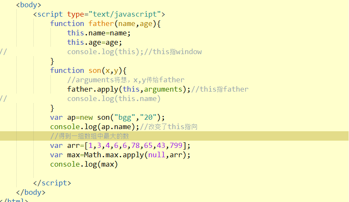Click the closing brace of function son

tap(52, 108)
